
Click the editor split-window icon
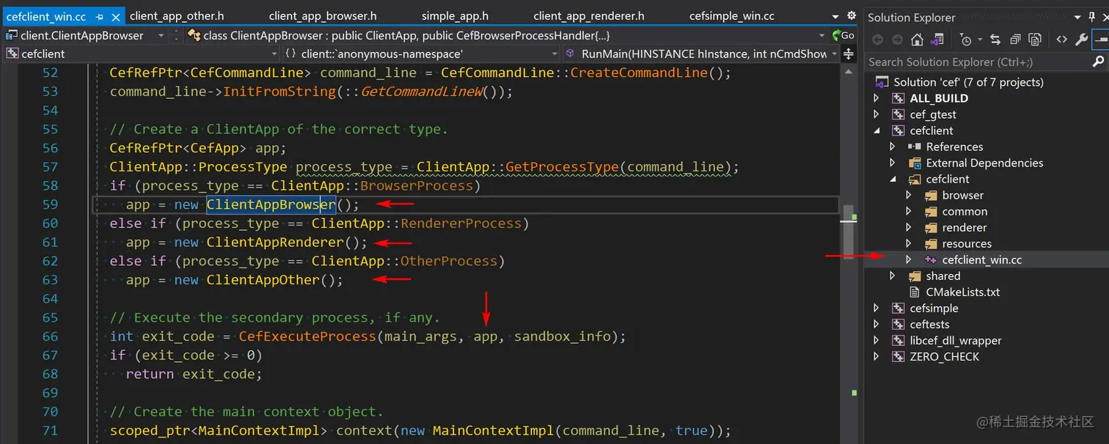pos(849,53)
